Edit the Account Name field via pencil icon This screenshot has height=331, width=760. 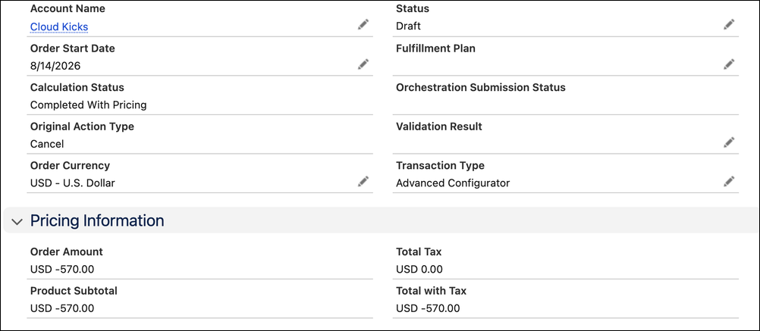[363, 25]
